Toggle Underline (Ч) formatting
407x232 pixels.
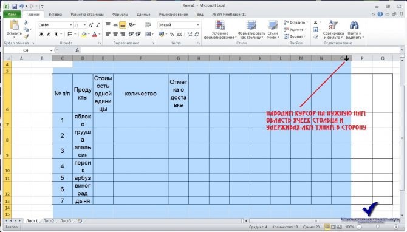point(56,34)
